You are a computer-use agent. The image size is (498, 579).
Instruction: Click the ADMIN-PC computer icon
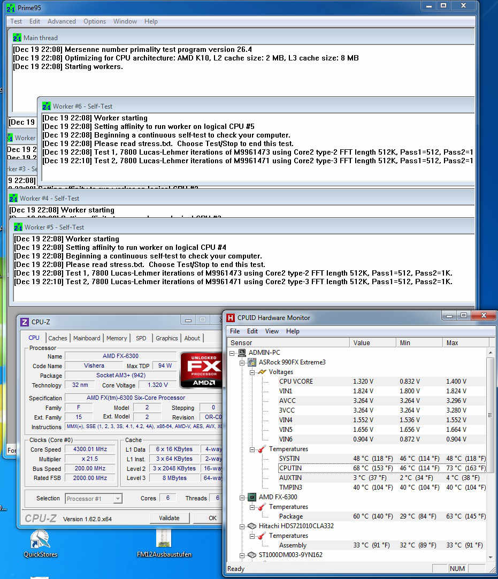[x=242, y=353]
